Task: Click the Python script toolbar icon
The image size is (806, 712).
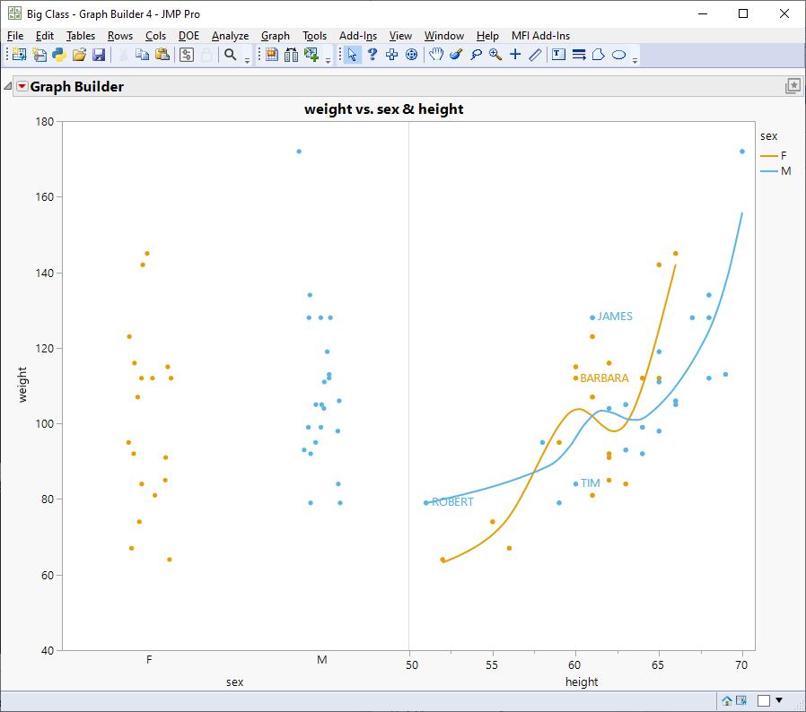Action: click(59, 55)
